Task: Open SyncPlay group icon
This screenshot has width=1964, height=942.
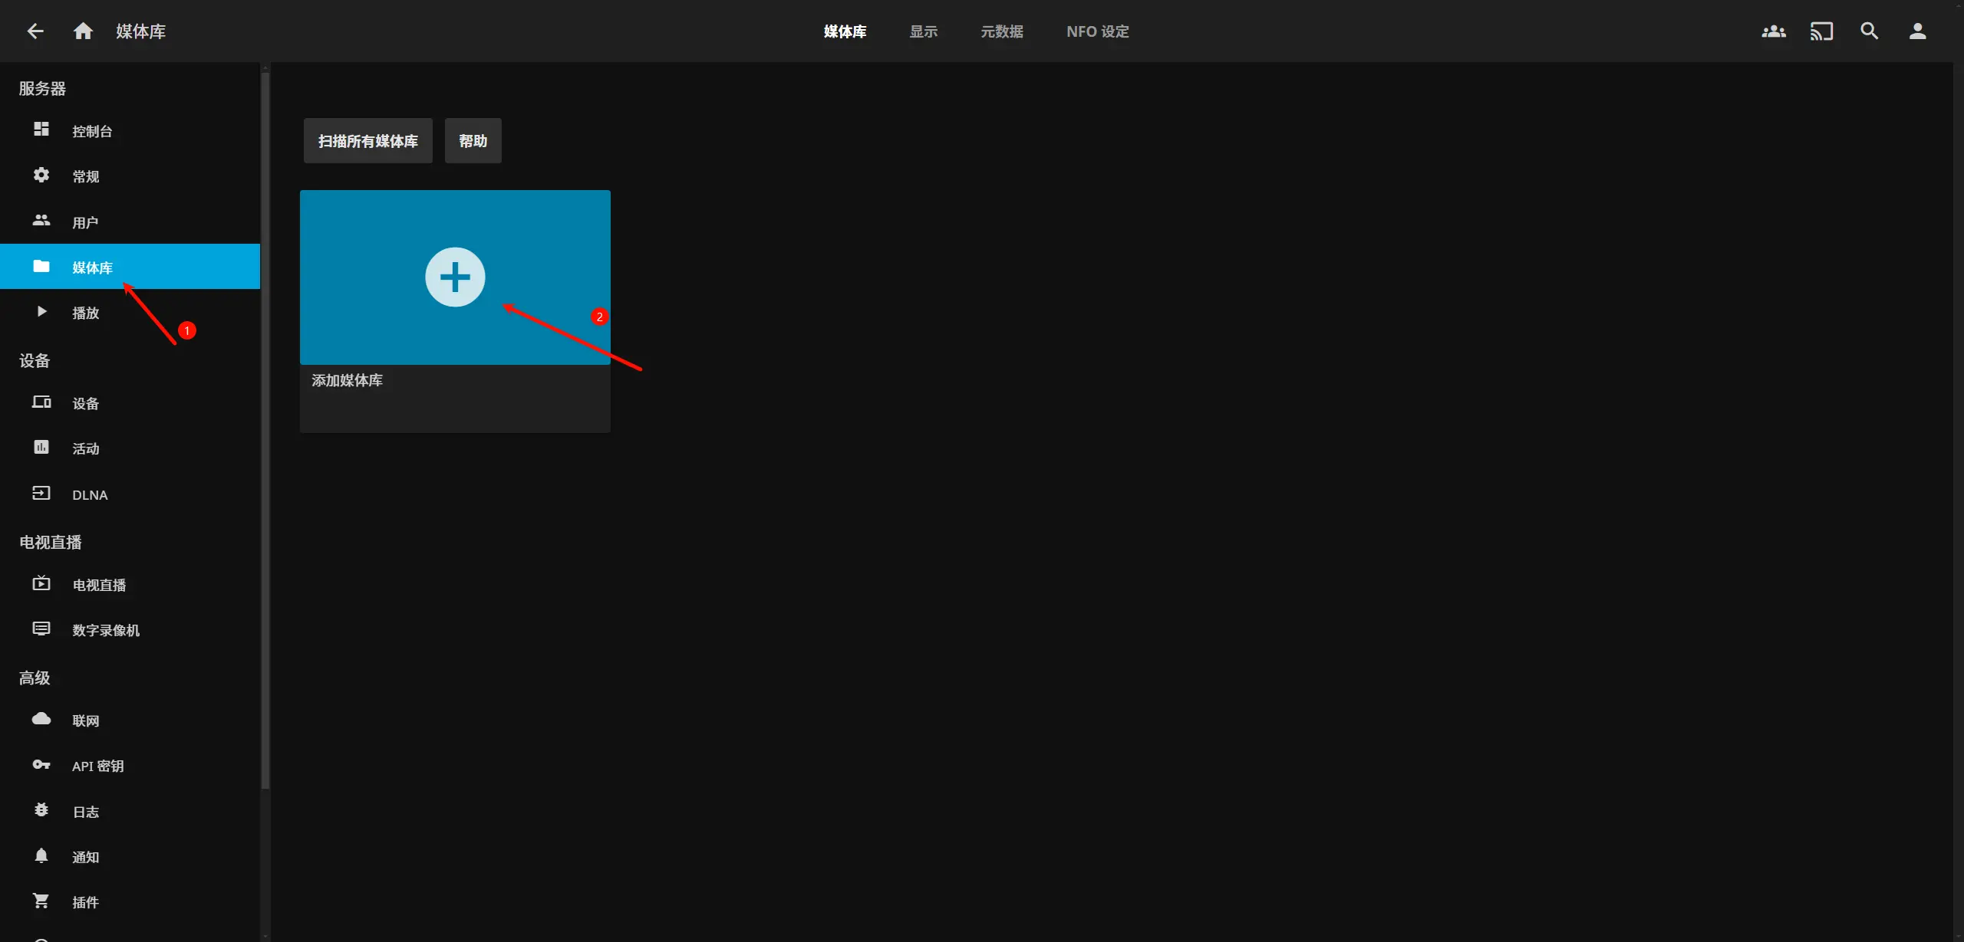Action: [1773, 31]
